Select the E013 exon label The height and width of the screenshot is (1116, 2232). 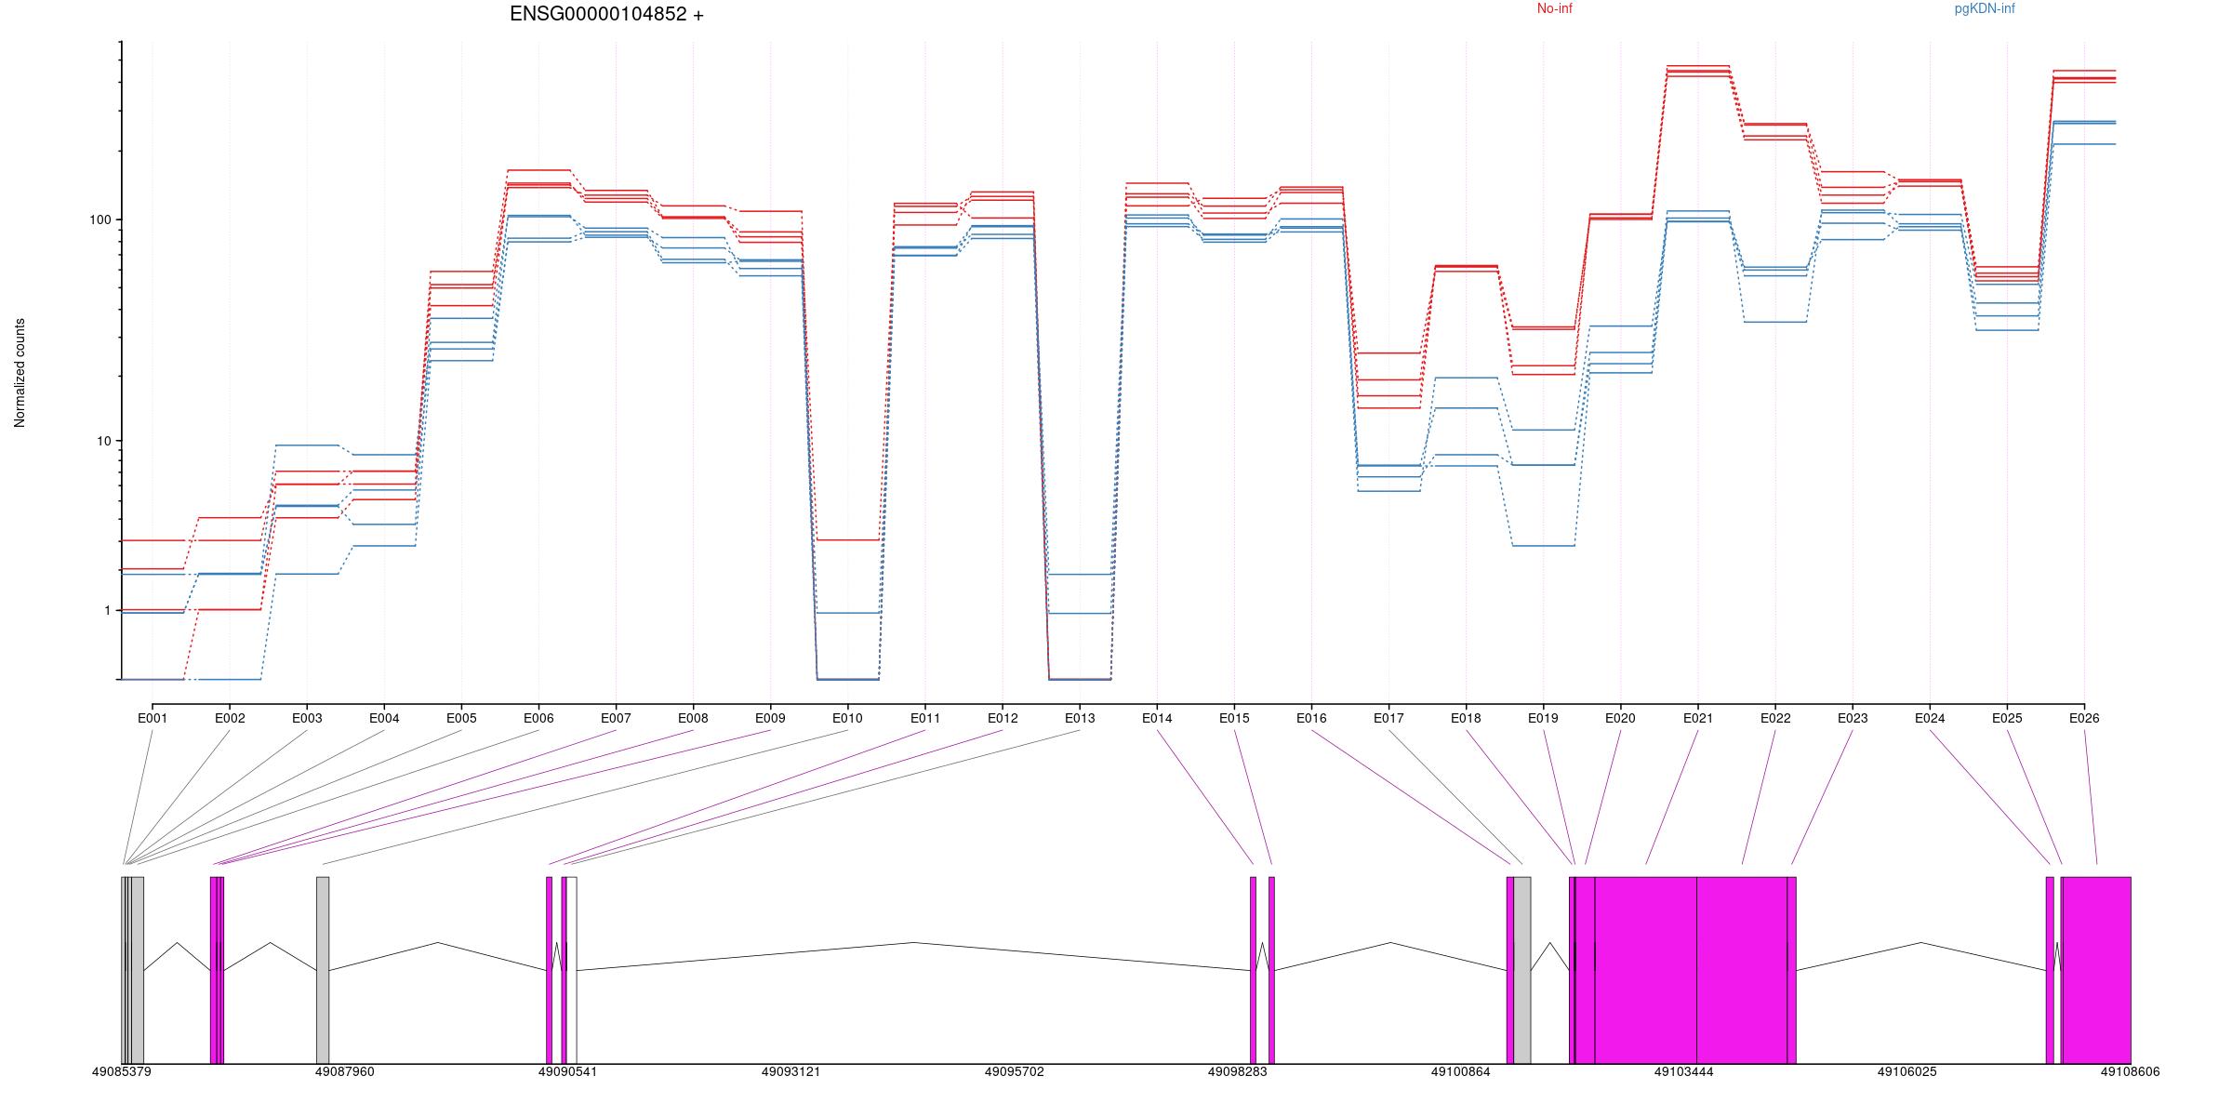[1080, 718]
